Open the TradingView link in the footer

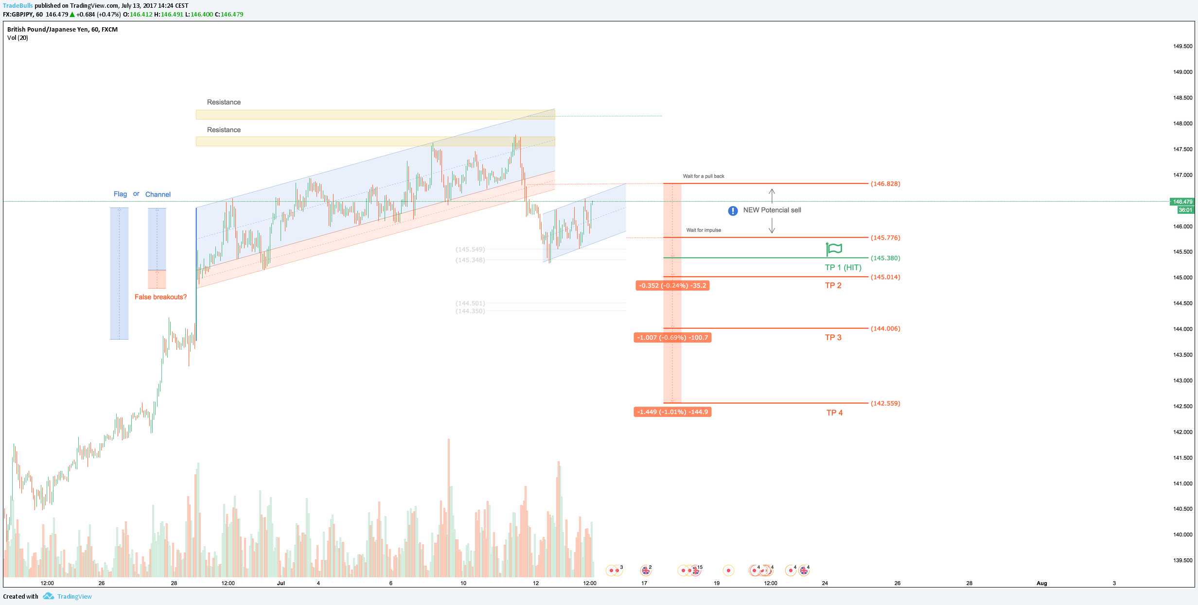point(74,597)
